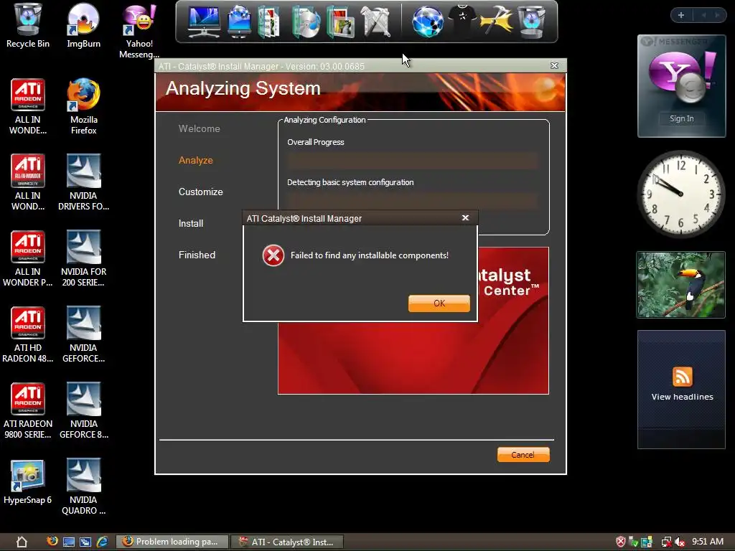
Task: Open Recycle Bin on the desktop
Action: click(28, 26)
